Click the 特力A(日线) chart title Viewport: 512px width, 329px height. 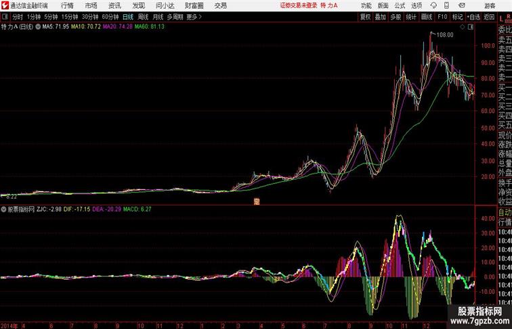point(17,27)
